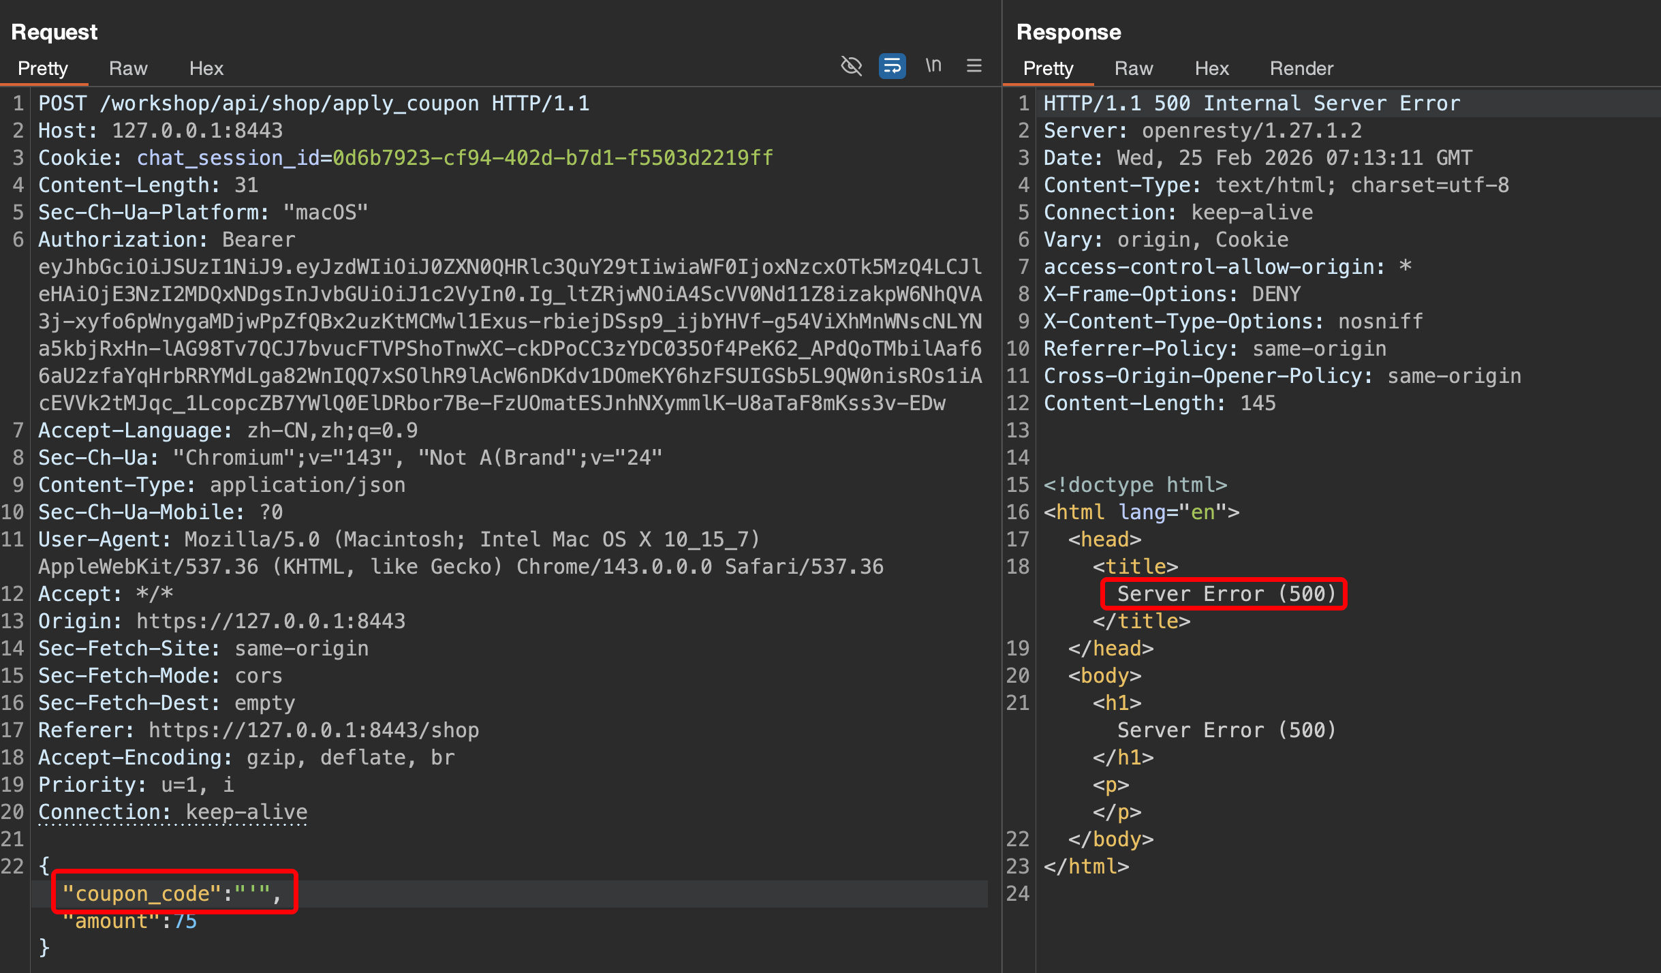Screen dimensions: 1661x973
Task: Click the crossed-out eye visibility icon in Request
Action: click(x=851, y=66)
